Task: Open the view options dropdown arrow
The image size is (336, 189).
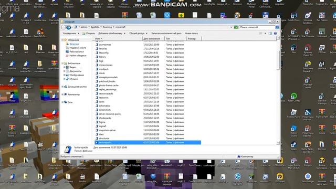Action: pos(265,34)
